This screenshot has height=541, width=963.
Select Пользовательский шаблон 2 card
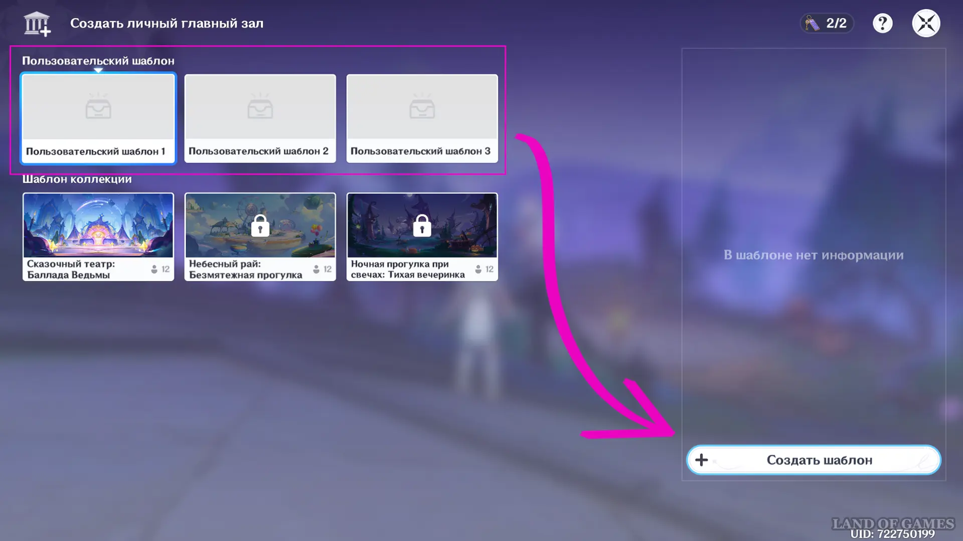pyautogui.click(x=260, y=118)
